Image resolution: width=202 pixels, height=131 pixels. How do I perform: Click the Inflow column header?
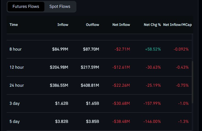(x=63, y=25)
